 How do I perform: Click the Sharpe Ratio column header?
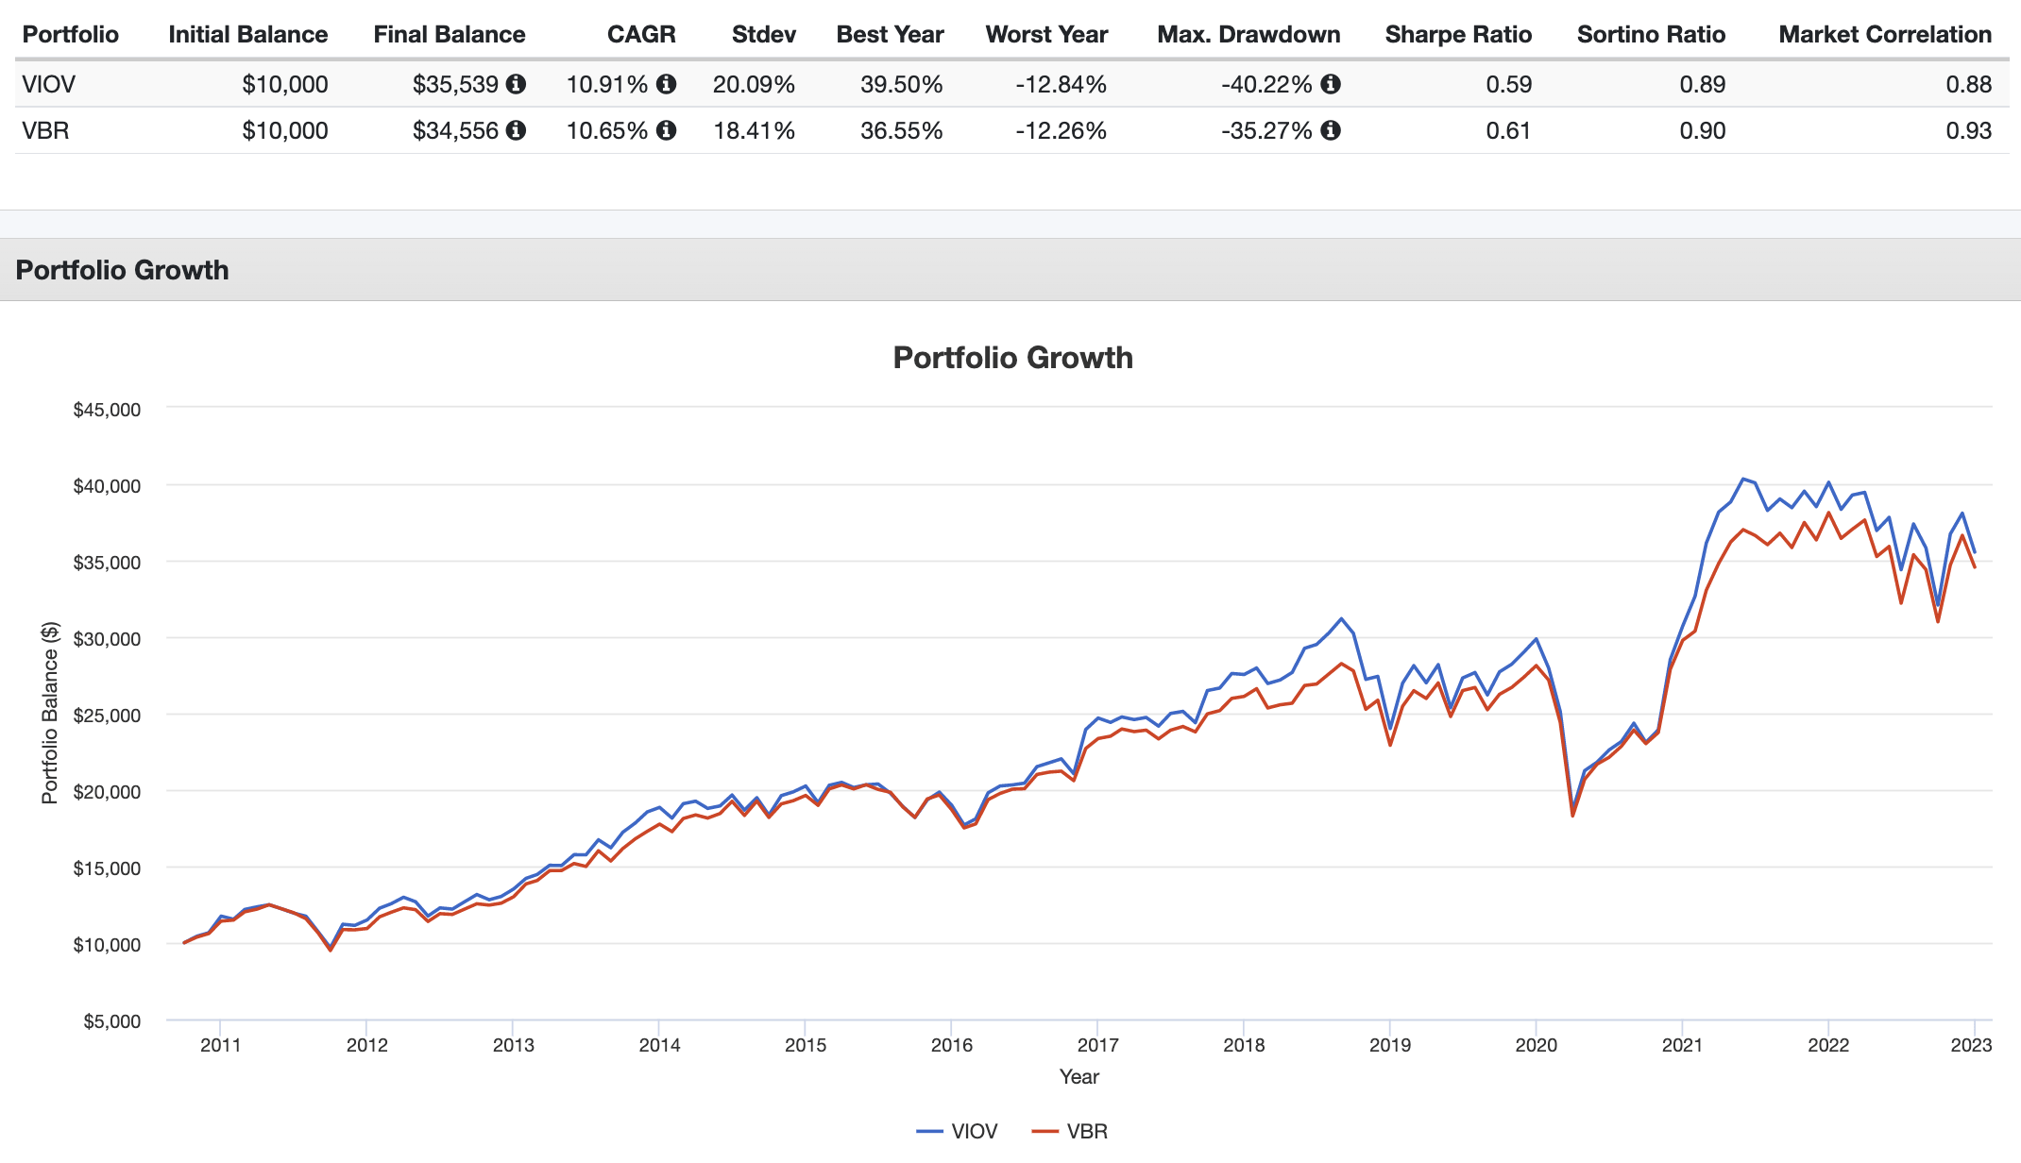pyautogui.click(x=1458, y=35)
